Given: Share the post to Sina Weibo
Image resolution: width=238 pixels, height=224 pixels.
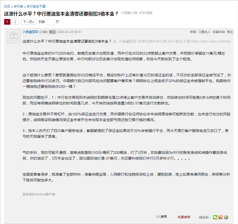Looking at the screenshot, I should pos(221,217).
